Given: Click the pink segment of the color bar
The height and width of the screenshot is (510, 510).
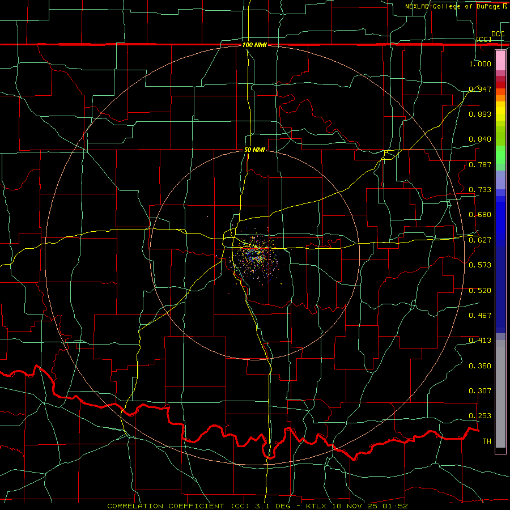Looking at the screenshot, I should click(x=500, y=60).
